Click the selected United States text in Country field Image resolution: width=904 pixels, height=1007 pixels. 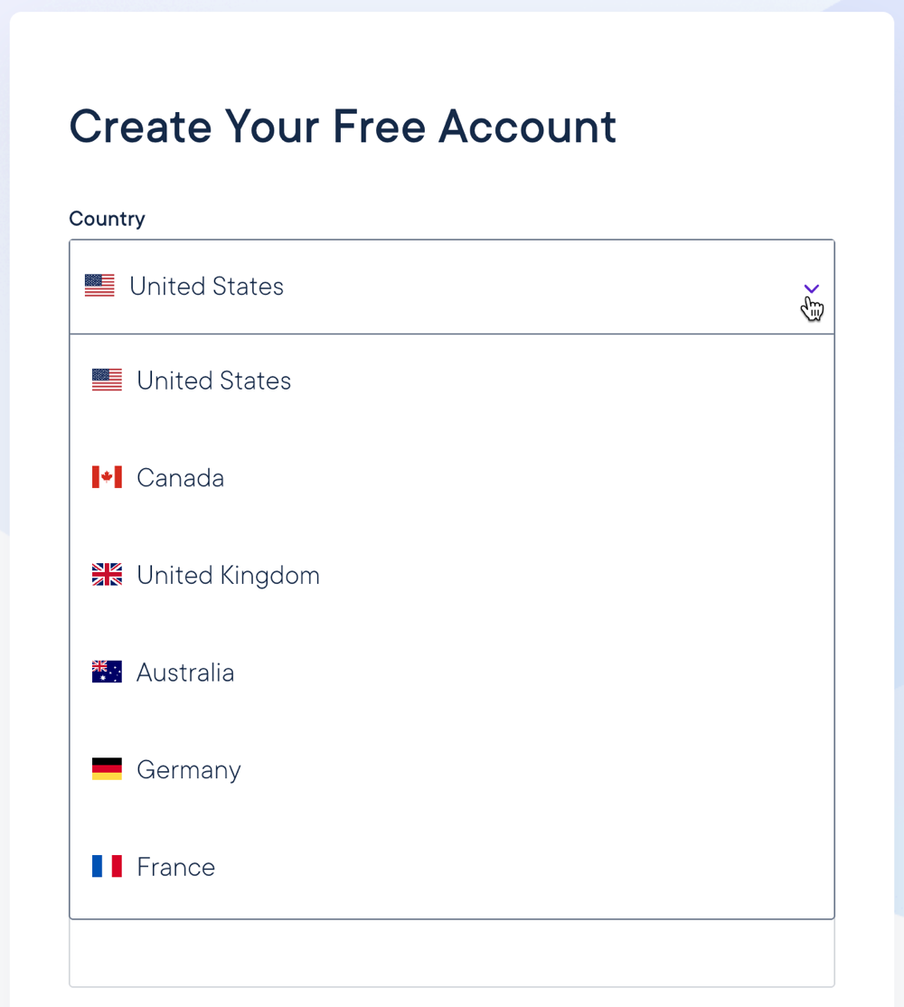click(206, 287)
